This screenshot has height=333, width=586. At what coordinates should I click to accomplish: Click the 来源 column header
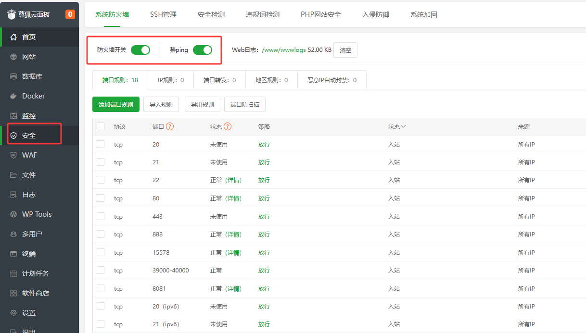point(524,127)
